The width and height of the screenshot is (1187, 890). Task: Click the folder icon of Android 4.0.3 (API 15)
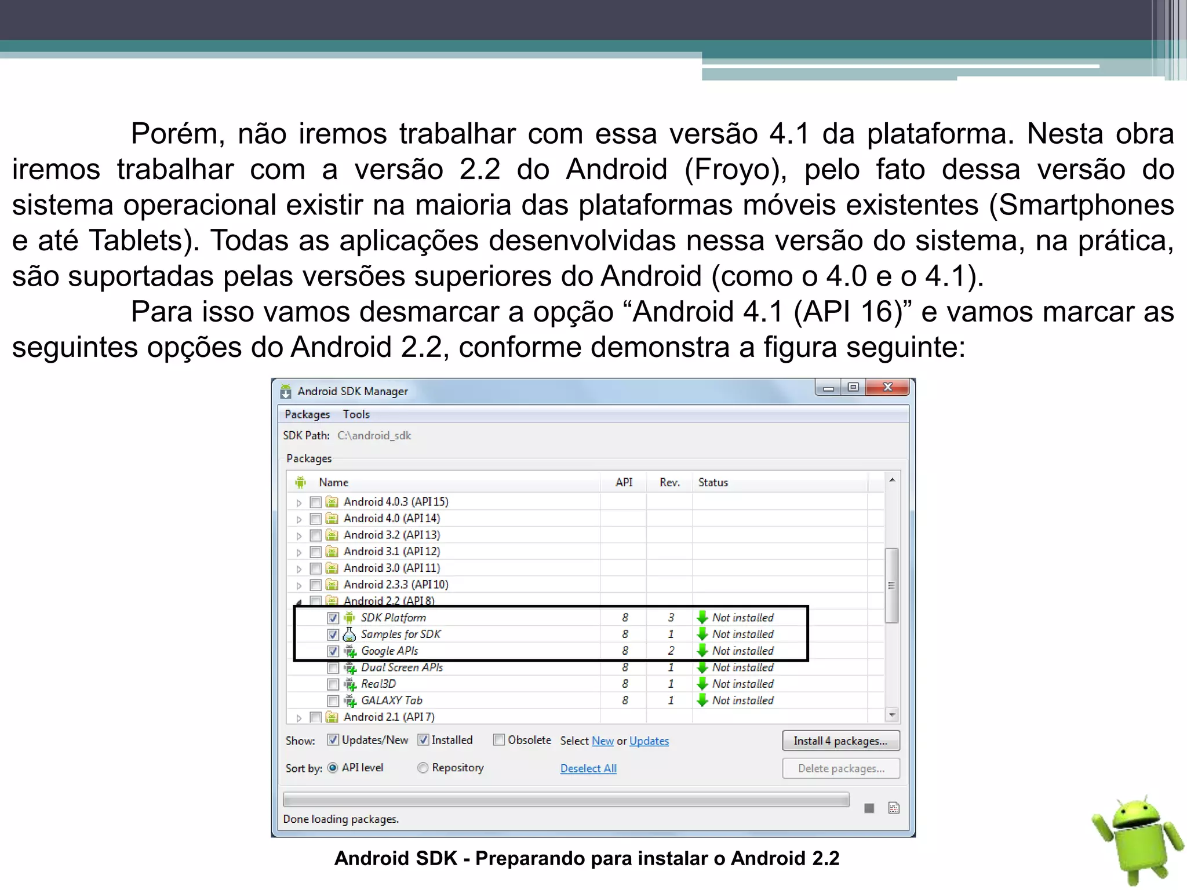pos(332,502)
